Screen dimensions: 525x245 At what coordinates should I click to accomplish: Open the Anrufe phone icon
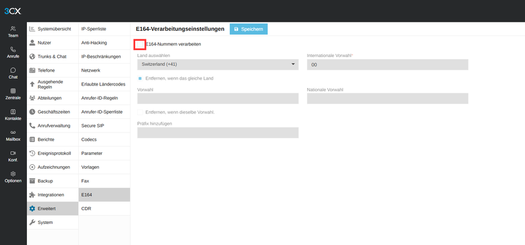point(13,50)
